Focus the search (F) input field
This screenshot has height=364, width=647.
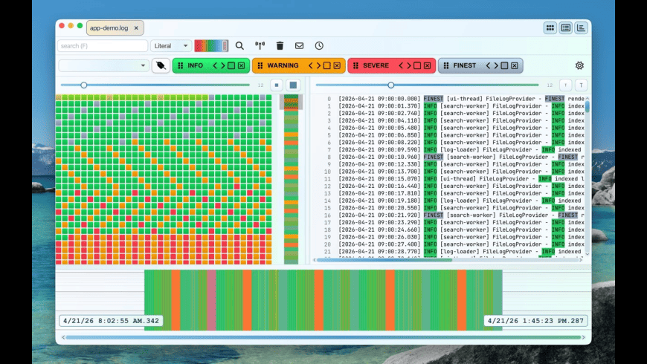pos(103,46)
